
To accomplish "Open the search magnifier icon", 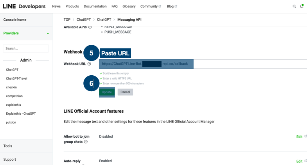I will coord(294,6).
